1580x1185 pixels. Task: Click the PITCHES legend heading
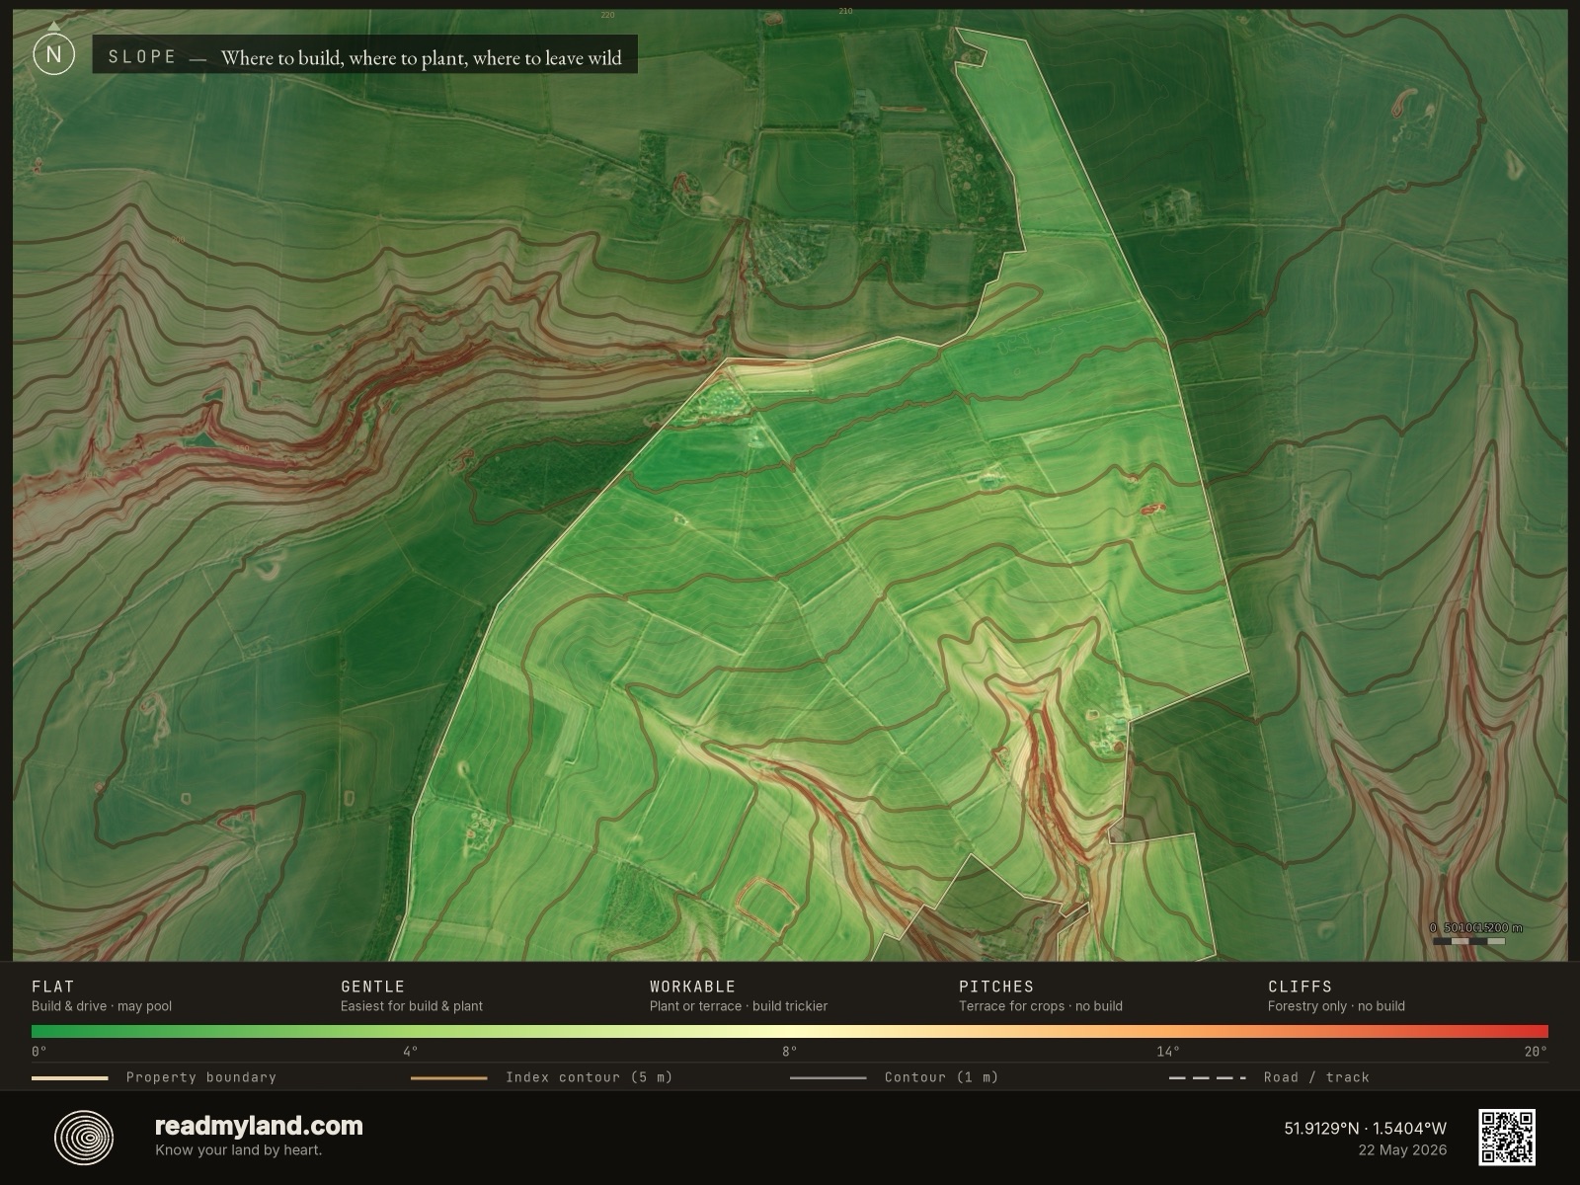(996, 987)
